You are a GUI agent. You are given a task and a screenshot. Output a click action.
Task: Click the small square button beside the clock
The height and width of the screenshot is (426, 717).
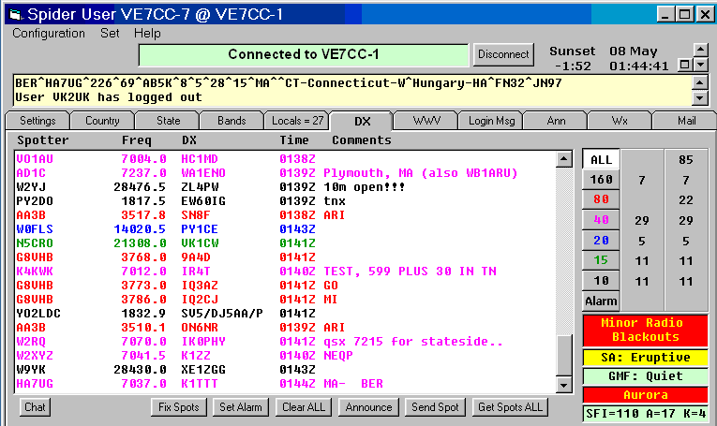[684, 65]
